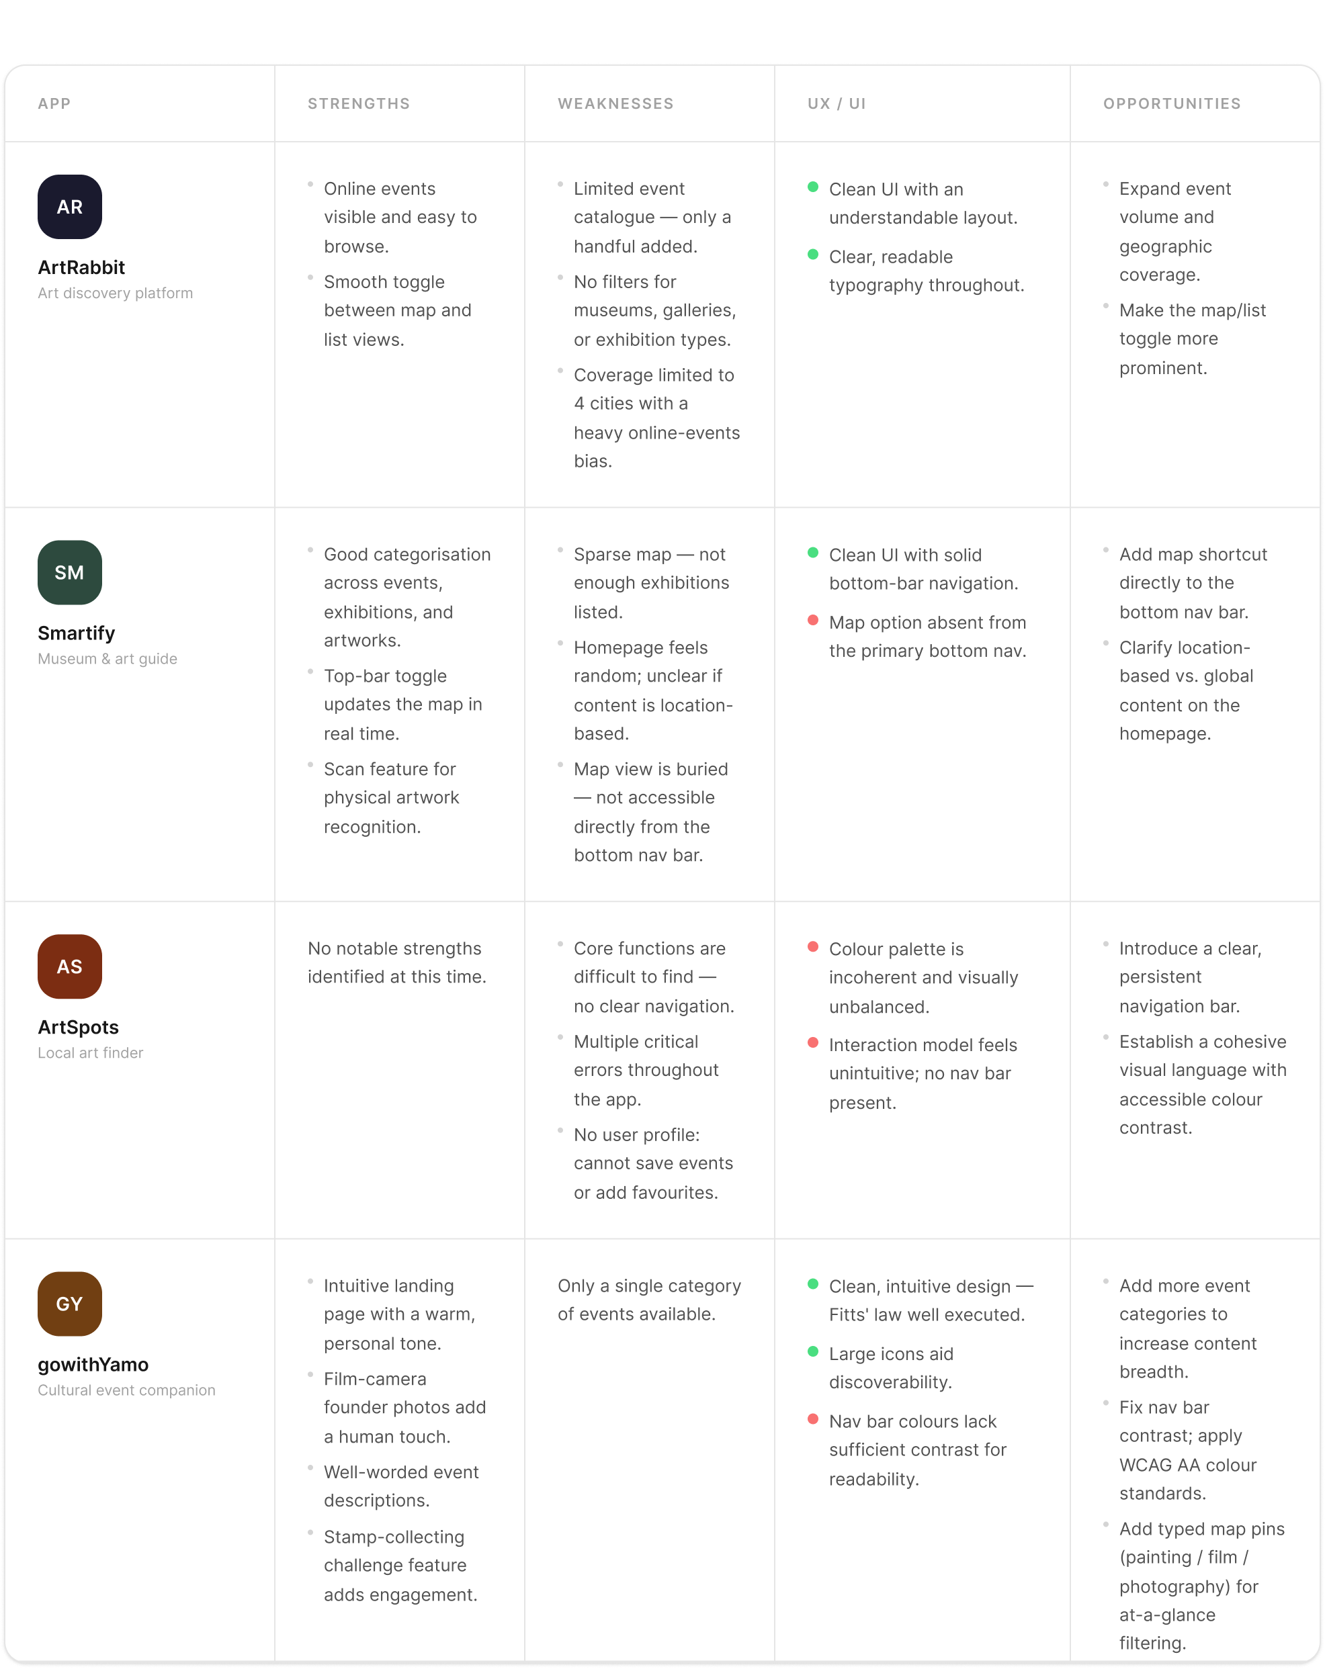Select the STRENGTHS column header
This screenshot has height=1669, width=1325.
(359, 103)
